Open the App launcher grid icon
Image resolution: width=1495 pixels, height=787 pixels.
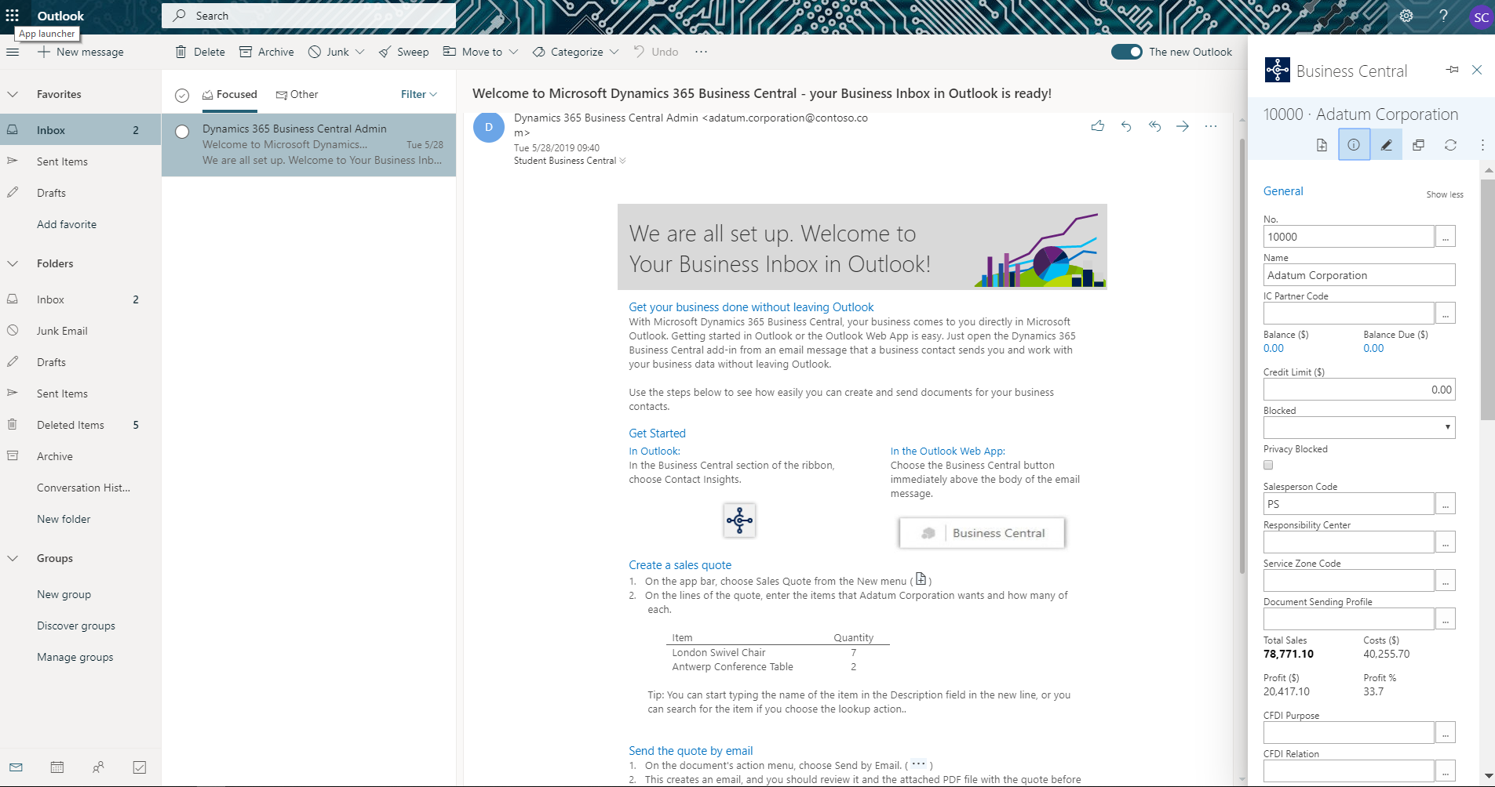[13, 16]
